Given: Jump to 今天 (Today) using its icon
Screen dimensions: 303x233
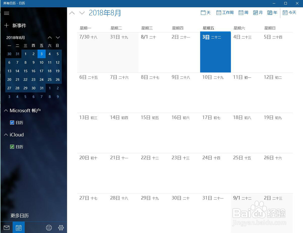Looking at the screenshot, I should [289, 12].
